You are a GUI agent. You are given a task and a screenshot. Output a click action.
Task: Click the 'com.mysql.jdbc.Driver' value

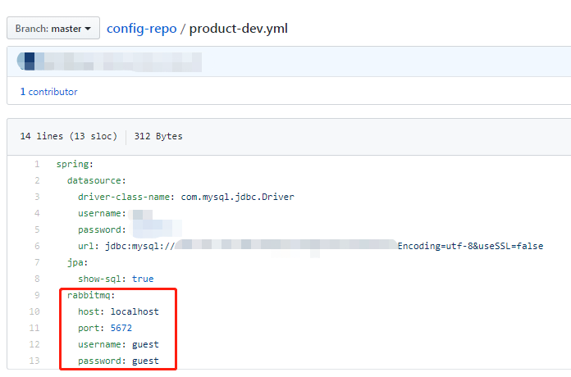237,197
